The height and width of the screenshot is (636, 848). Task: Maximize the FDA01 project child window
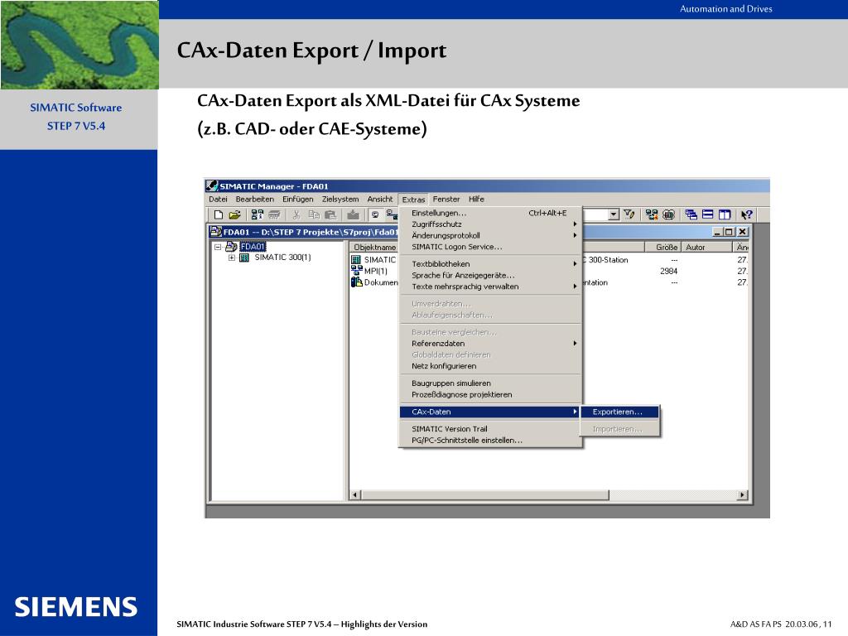pyautogui.click(x=729, y=232)
